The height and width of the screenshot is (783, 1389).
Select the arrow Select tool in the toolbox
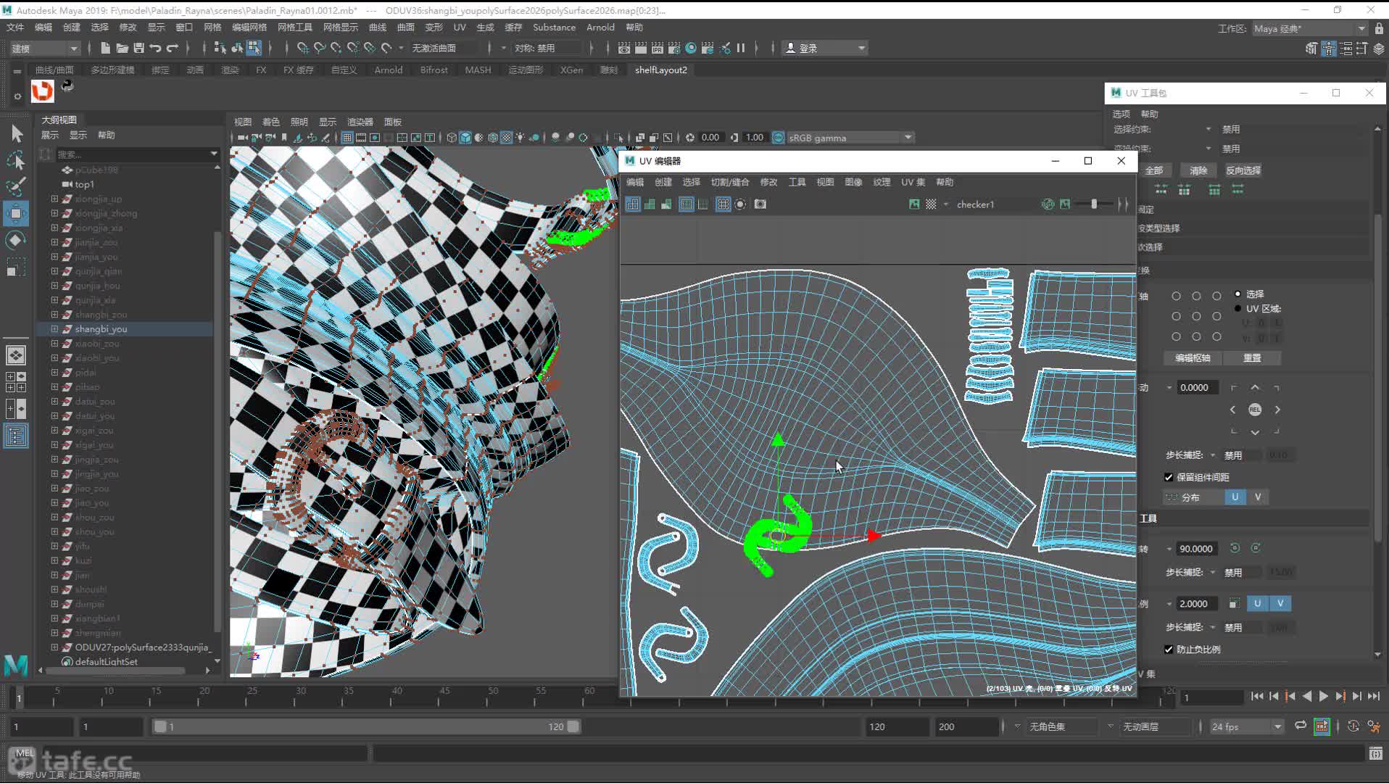[x=17, y=133]
